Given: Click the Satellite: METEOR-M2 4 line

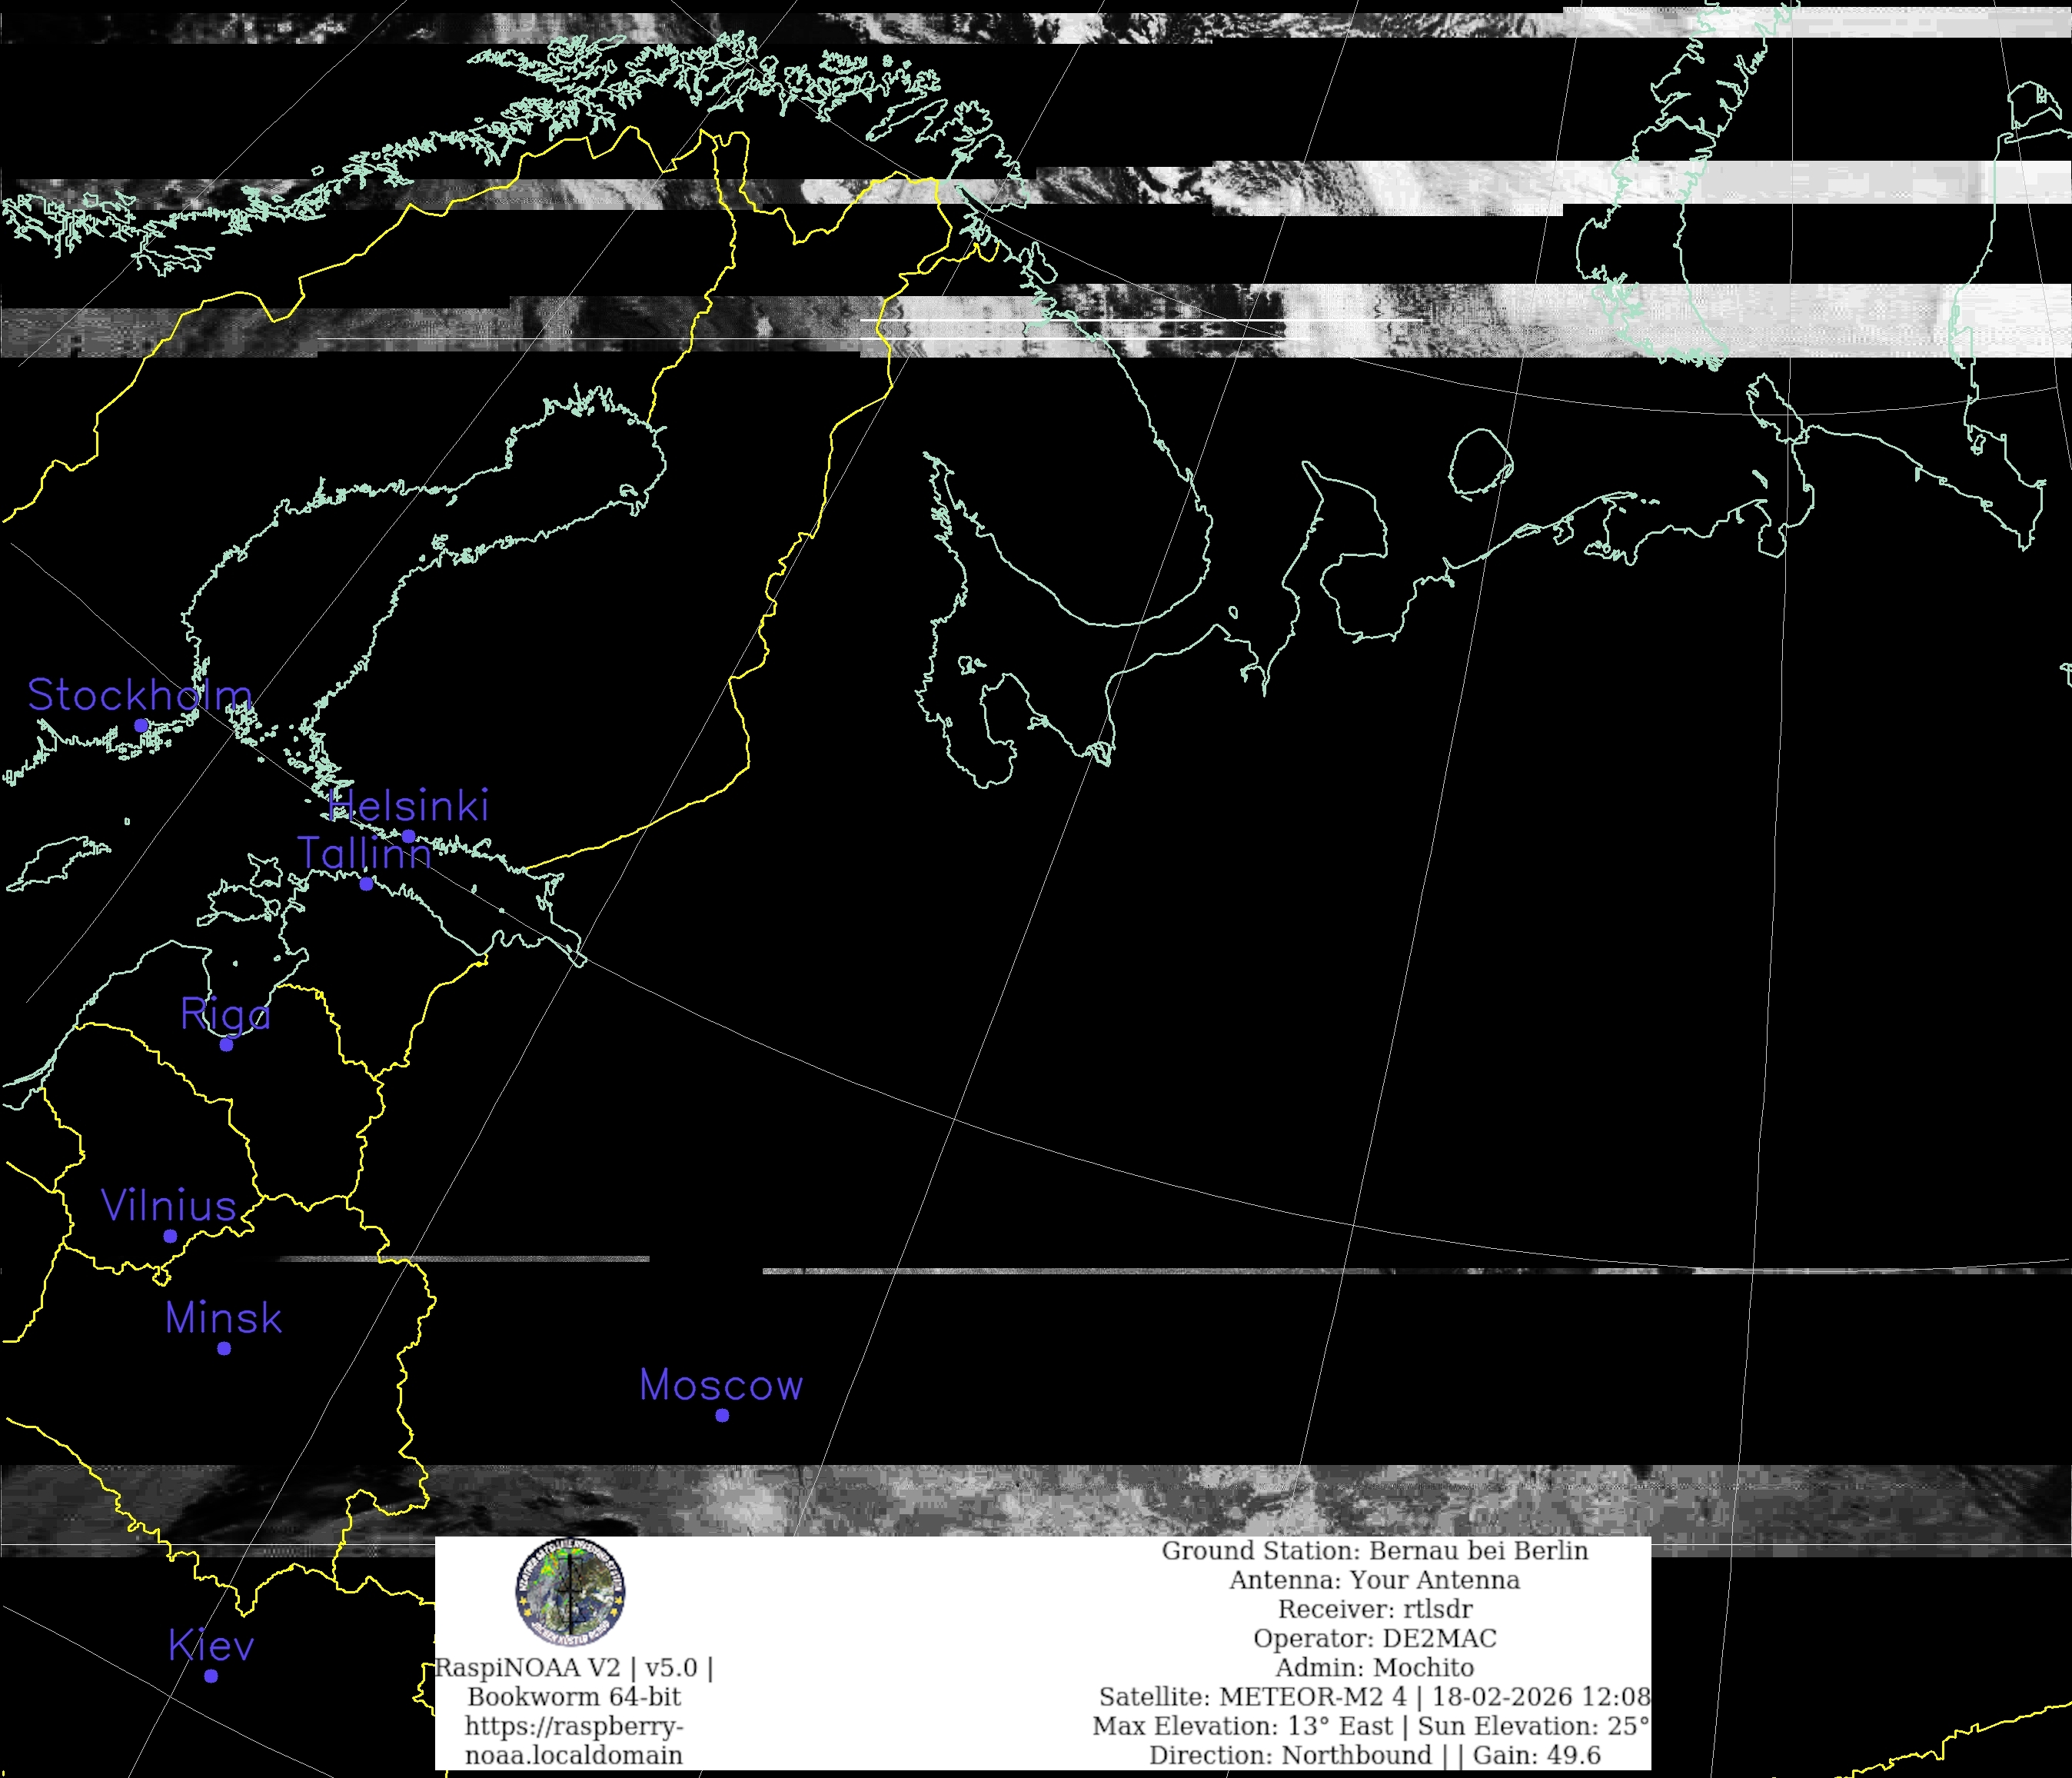Looking at the screenshot, I should pos(1374,1697).
